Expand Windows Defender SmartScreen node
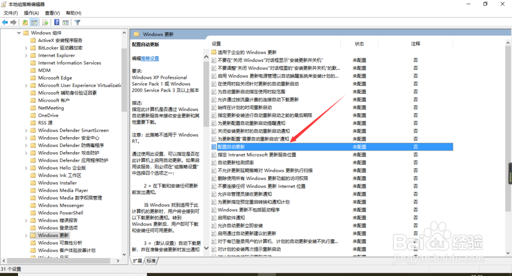Screen dimensions: 512x276 tap(26, 131)
